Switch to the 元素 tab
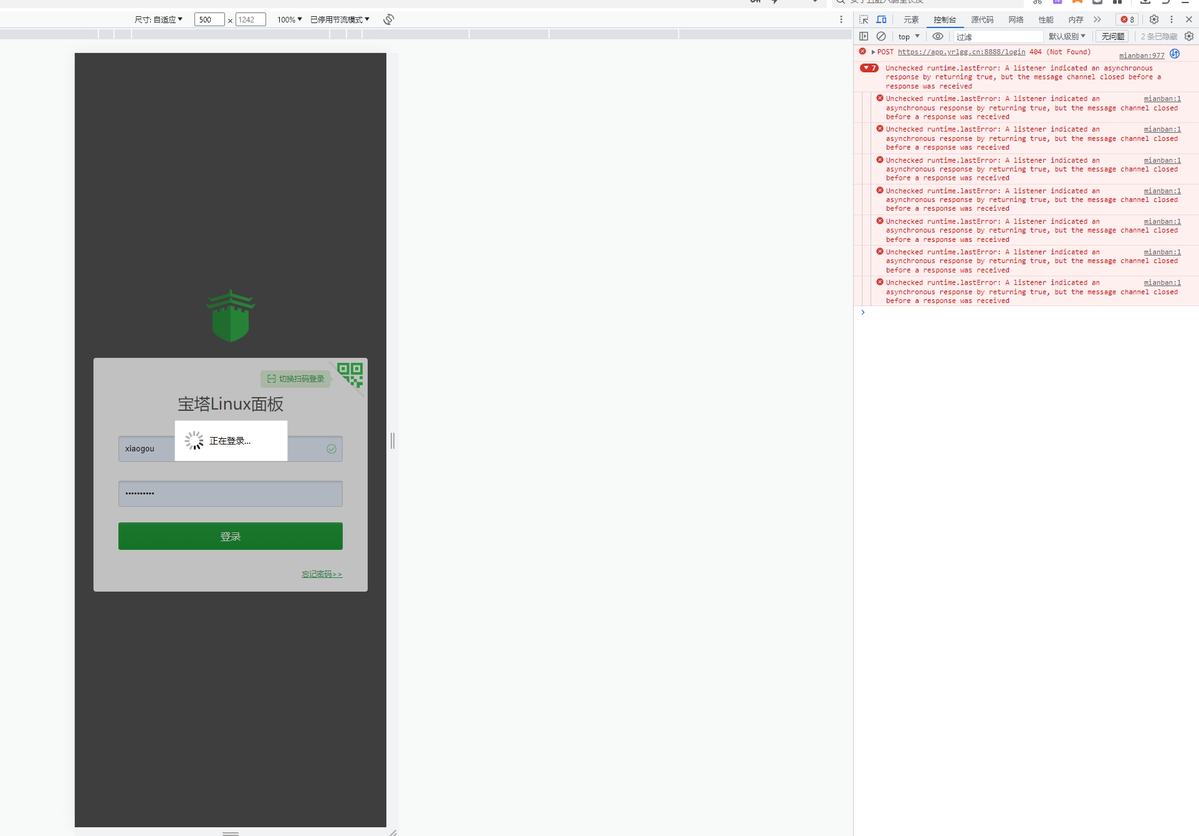Screen dimensions: 1199x836 (911, 19)
